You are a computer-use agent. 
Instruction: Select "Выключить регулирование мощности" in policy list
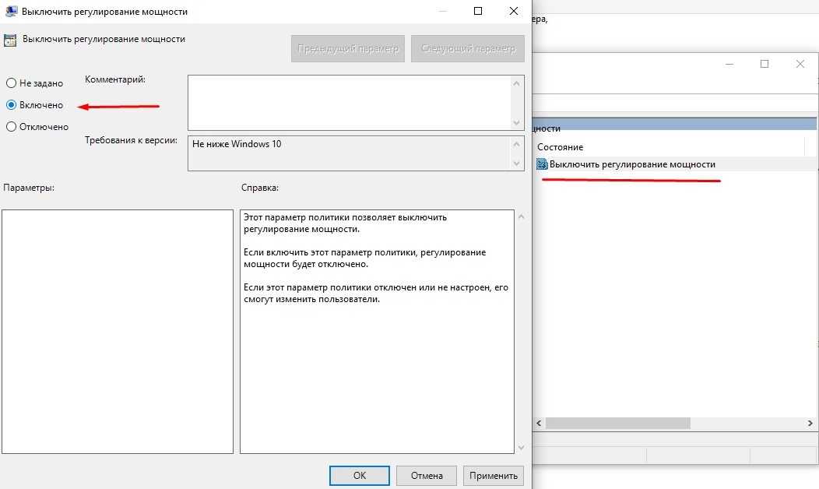pyautogui.click(x=632, y=164)
